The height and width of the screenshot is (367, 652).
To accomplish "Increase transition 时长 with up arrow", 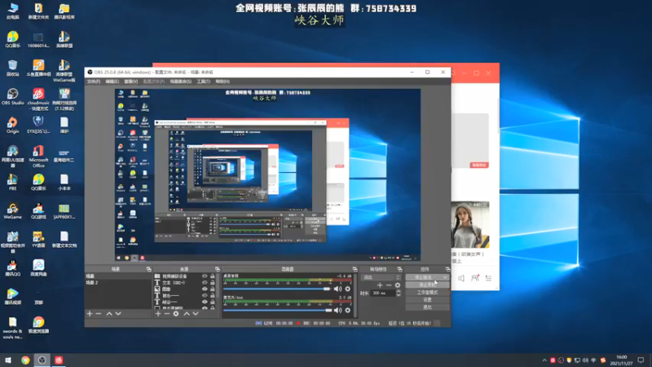I will point(399,291).
